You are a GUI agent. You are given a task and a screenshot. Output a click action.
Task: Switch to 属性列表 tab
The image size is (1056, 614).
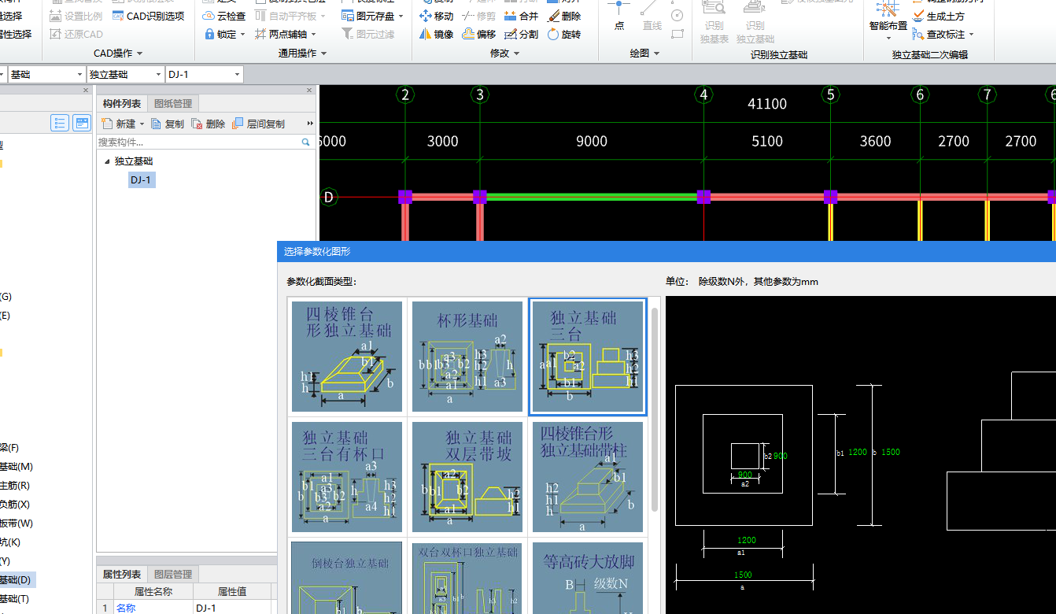tap(122, 574)
